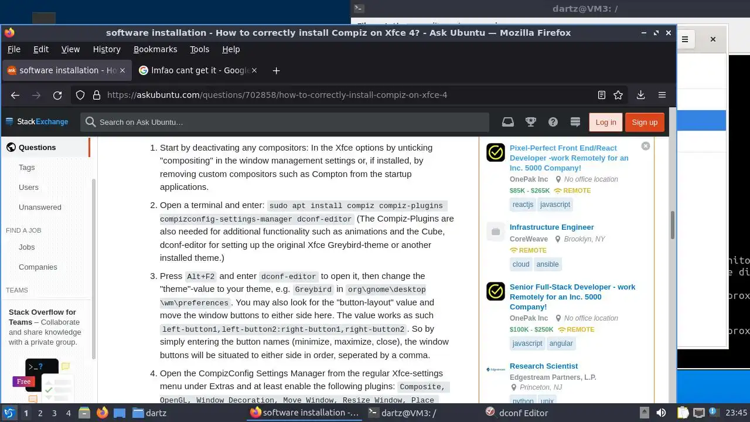This screenshot has width=750, height=422.
Task: Open the Tools menu
Action: click(200, 49)
